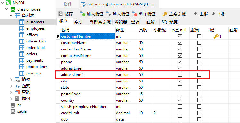Expand the 函式 functions node
240x123 pixels.
11,86
